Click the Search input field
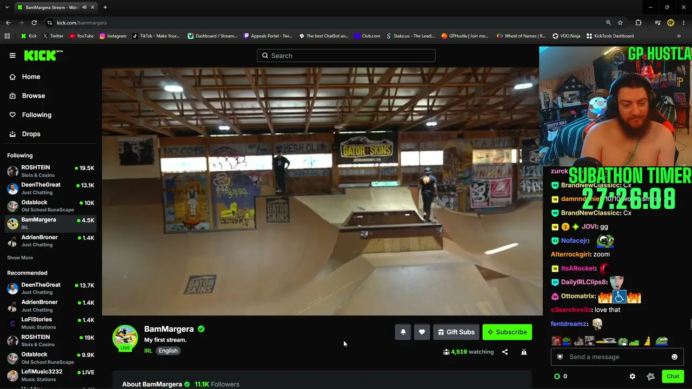Viewport: 692px width, 389px height. click(346, 56)
